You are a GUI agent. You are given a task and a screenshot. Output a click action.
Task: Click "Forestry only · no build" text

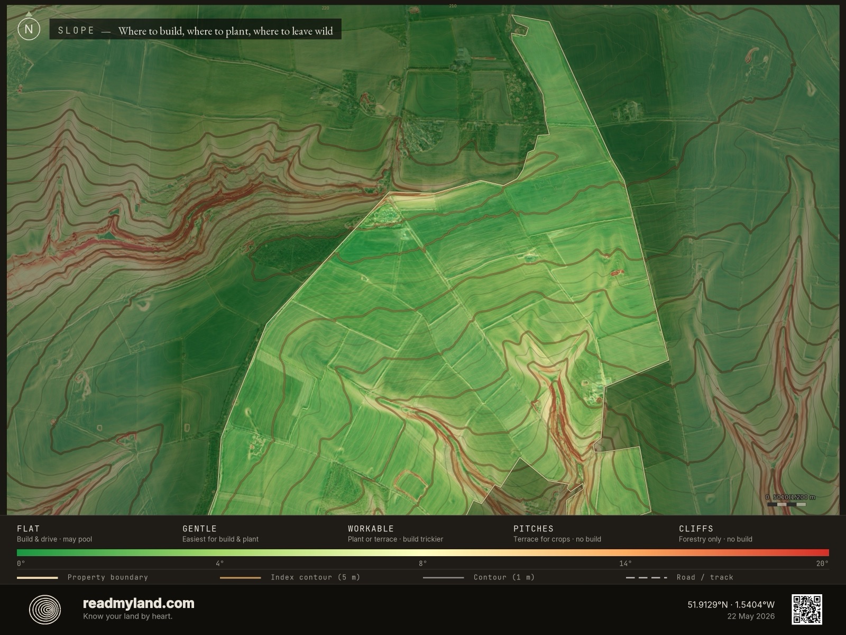[715, 539]
